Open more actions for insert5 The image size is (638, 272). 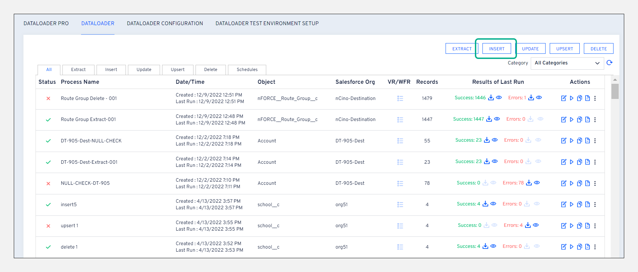595,204
